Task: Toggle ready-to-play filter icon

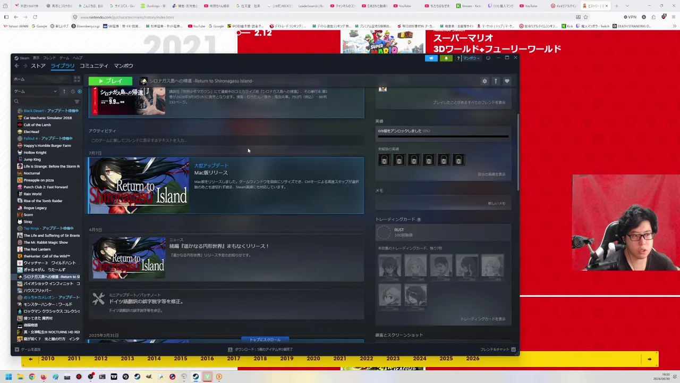Action: tap(80, 91)
